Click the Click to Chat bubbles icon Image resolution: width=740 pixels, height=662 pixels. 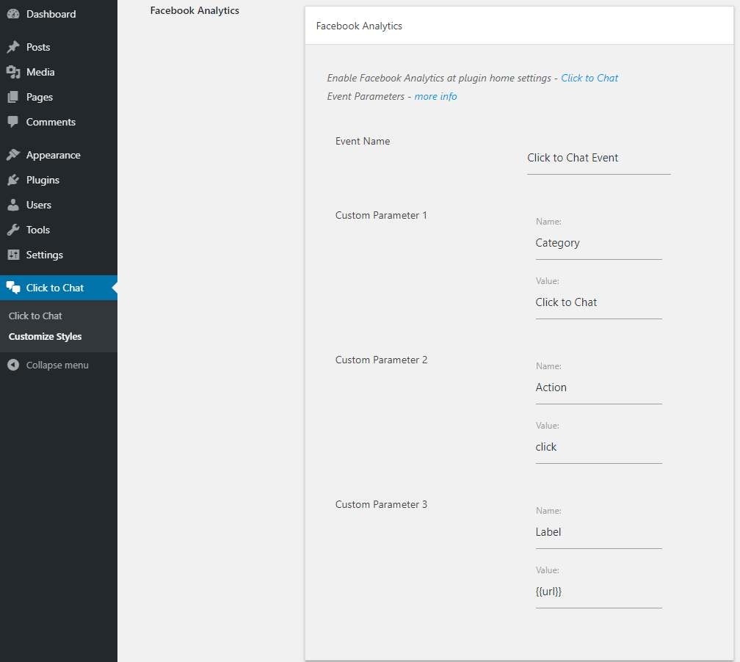(x=13, y=288)
